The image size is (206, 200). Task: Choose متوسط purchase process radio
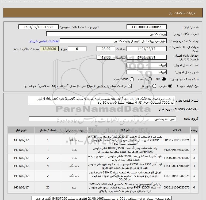coord(154,86)
